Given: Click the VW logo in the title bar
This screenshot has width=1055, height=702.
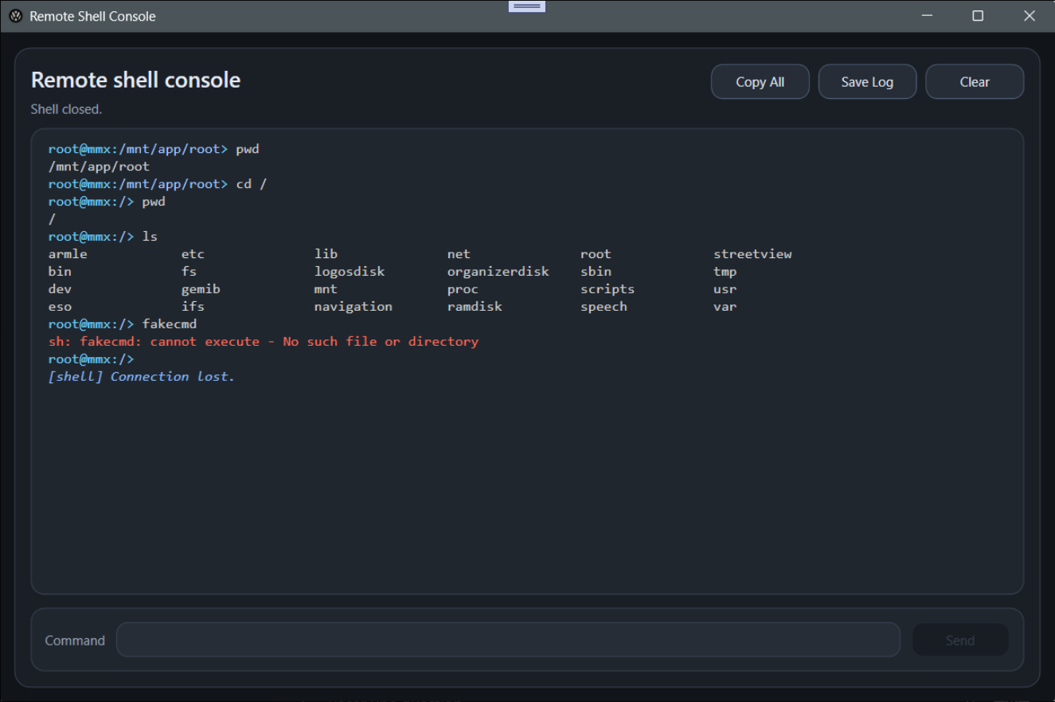Looking at the screenshot, I should pyautogui.click(x=14, y=15).
